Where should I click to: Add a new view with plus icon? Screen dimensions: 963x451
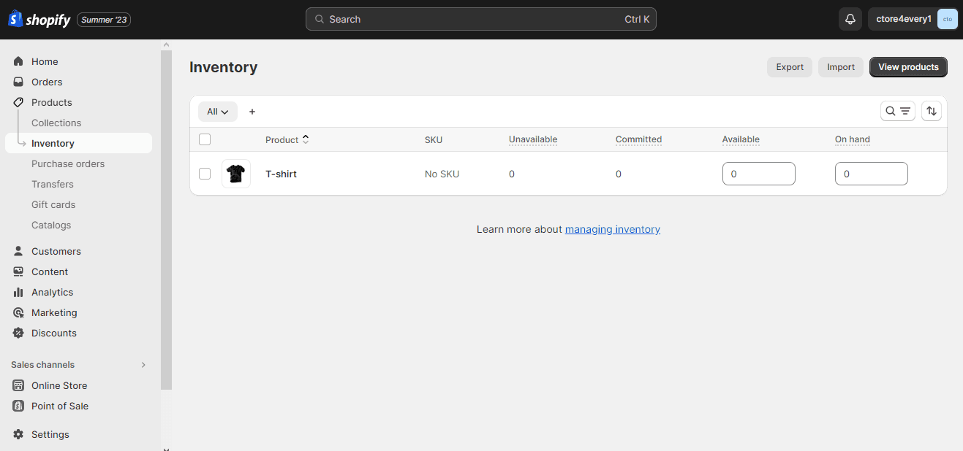(252, 112)
